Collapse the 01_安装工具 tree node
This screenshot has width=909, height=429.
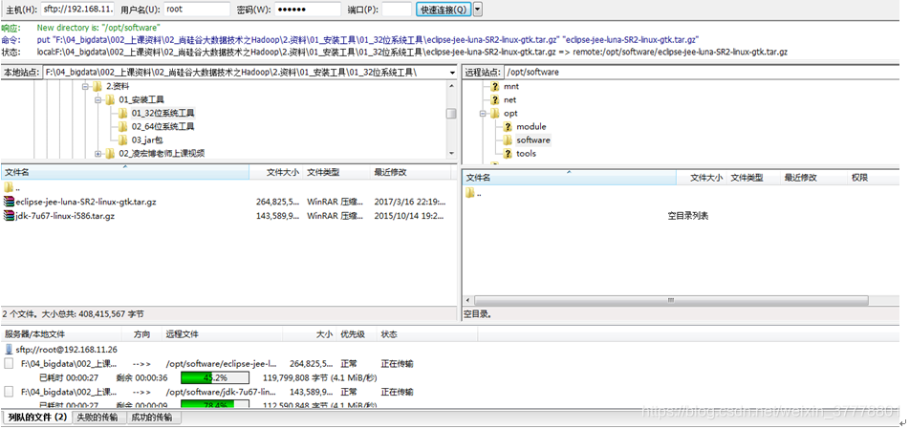pyautogui.click(x=97, y=99)
